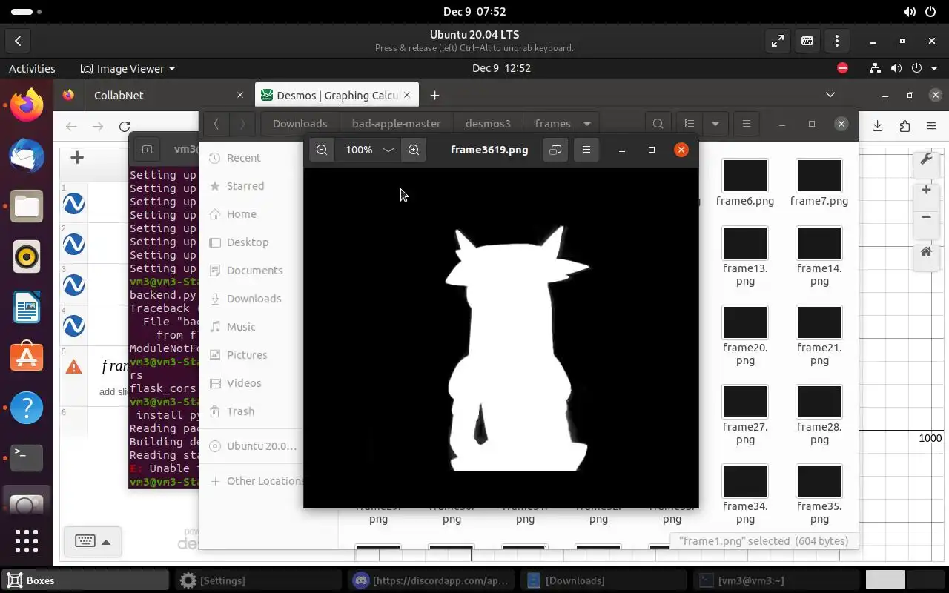Open a new Firefox tab

click(434, 95)
